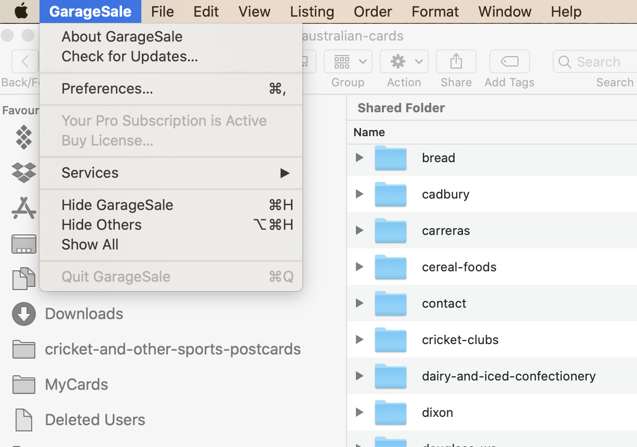
Task: Expand the dairy-and-iced-confectionery folder
Action: [359, 376]
